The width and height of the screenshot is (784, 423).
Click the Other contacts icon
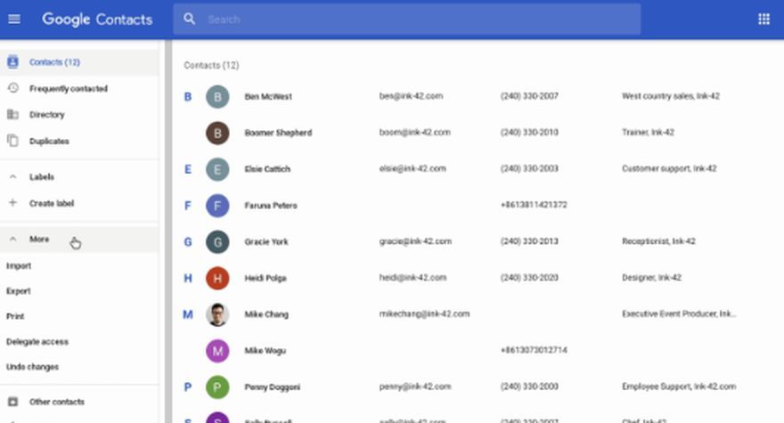tap(12, 402)
